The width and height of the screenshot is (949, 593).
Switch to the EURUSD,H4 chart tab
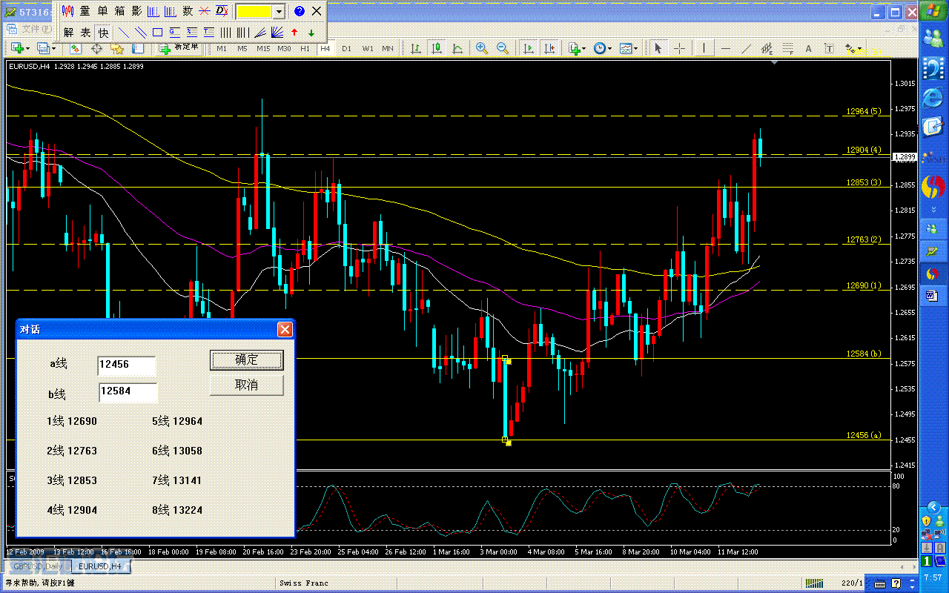[x=100, y=566]
